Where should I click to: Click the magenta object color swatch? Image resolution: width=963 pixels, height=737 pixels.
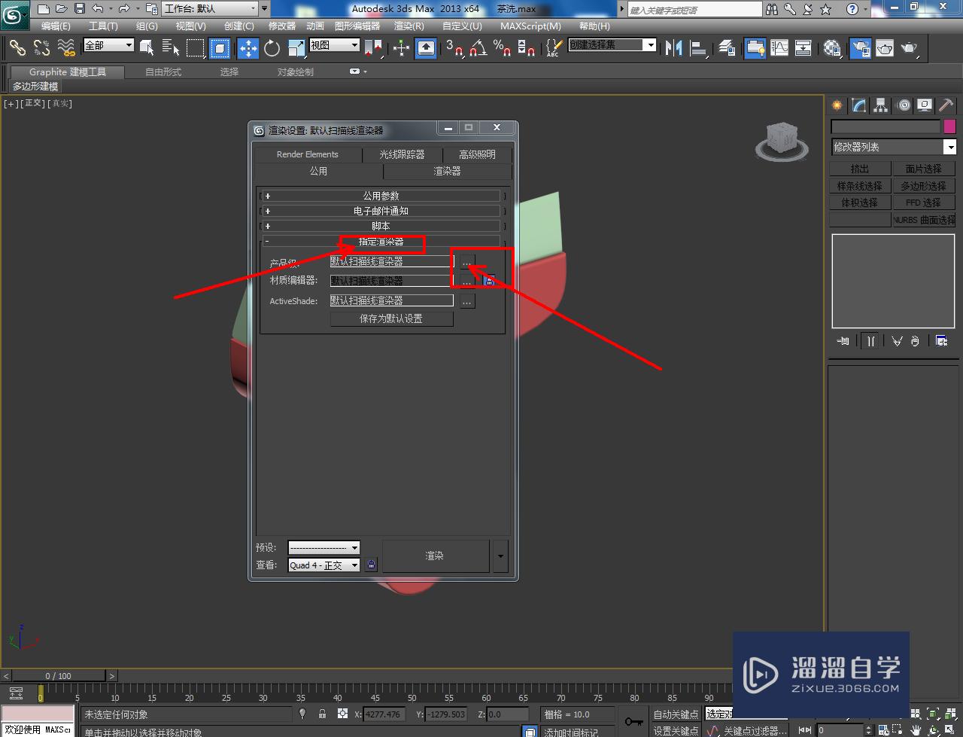click(949, 126)
